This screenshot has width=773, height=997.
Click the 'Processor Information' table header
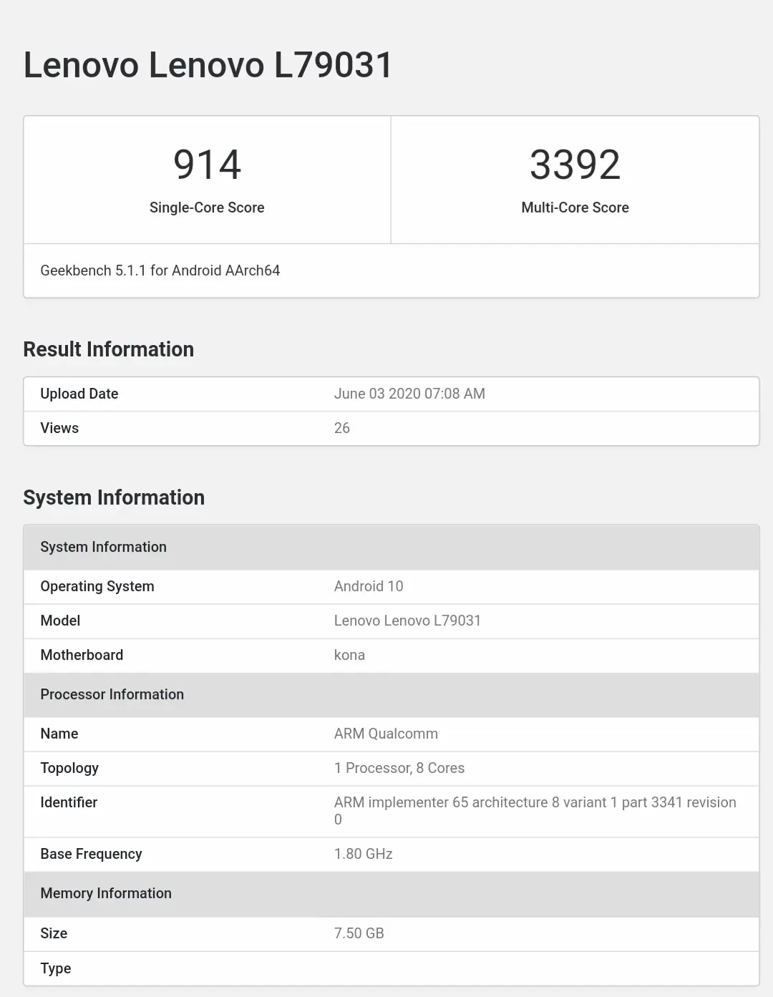(x=392, y=695)
